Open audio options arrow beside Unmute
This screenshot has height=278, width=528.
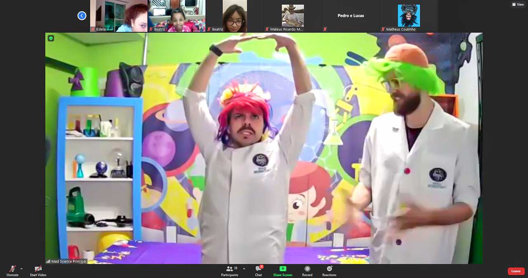[21, 269]
